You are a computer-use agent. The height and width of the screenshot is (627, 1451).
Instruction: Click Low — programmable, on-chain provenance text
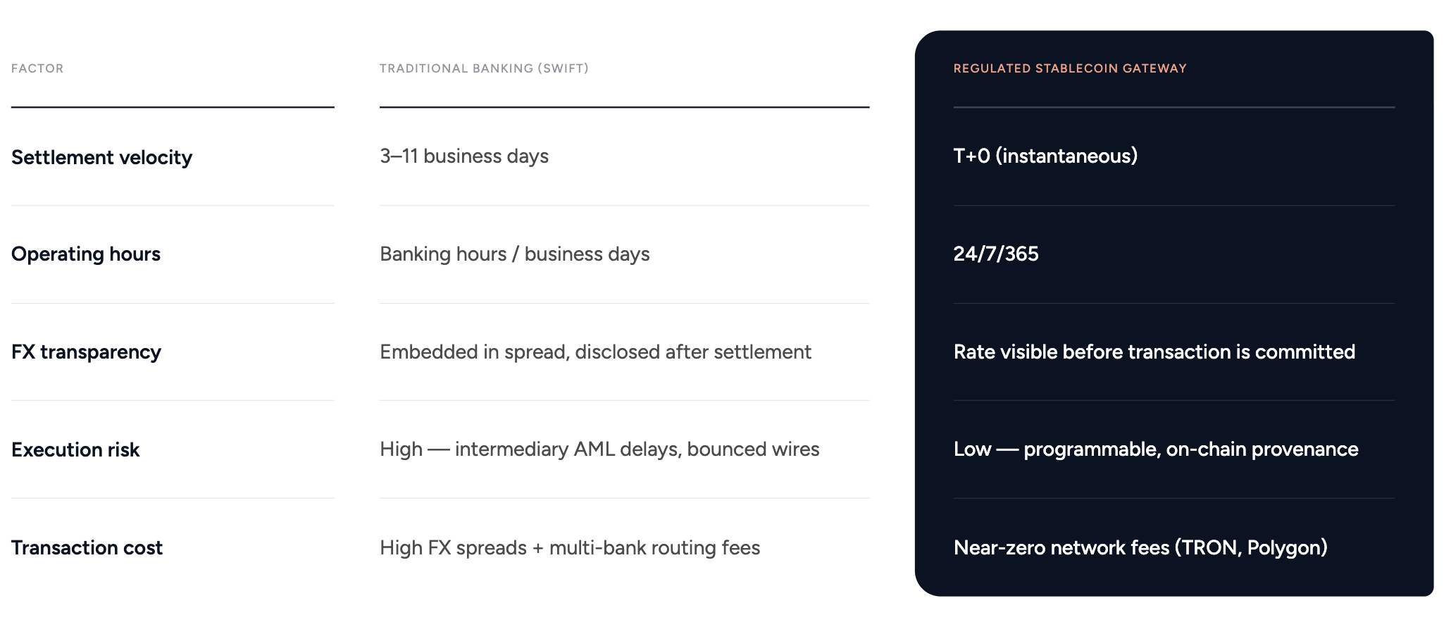(x=1156, y=449)
